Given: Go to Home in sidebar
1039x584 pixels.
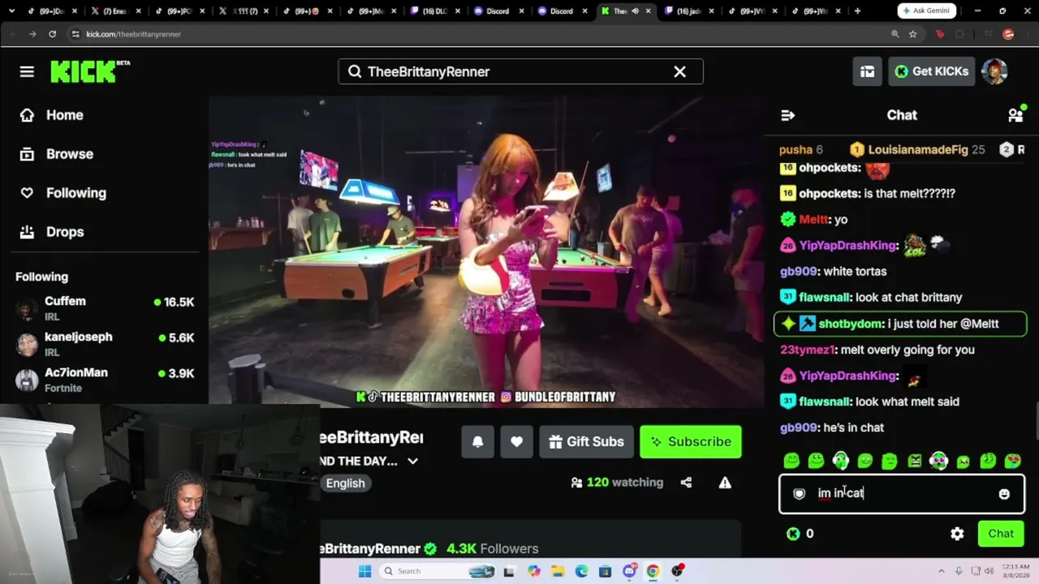Looking at the screenshot, I should pos(52,115).
